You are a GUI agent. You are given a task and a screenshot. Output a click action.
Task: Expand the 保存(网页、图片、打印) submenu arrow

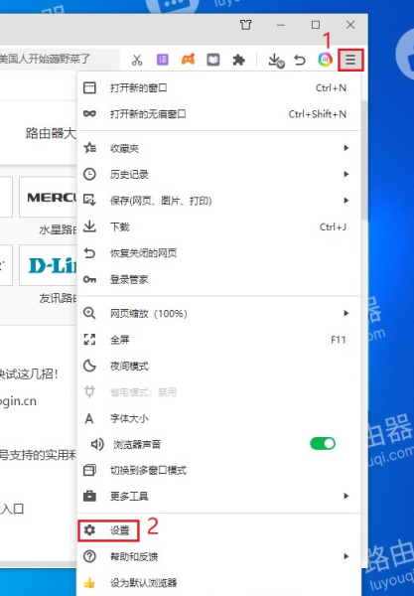click(346, 201)
